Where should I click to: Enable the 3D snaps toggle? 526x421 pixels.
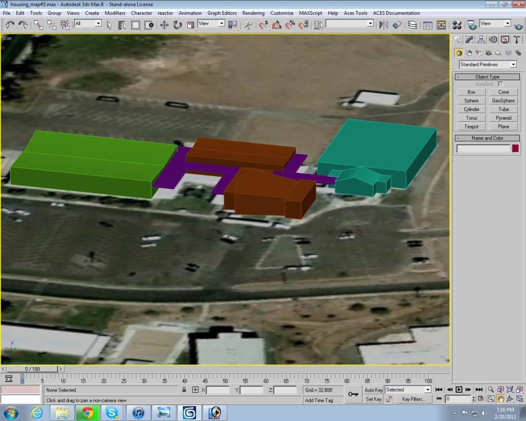(264, 25)
